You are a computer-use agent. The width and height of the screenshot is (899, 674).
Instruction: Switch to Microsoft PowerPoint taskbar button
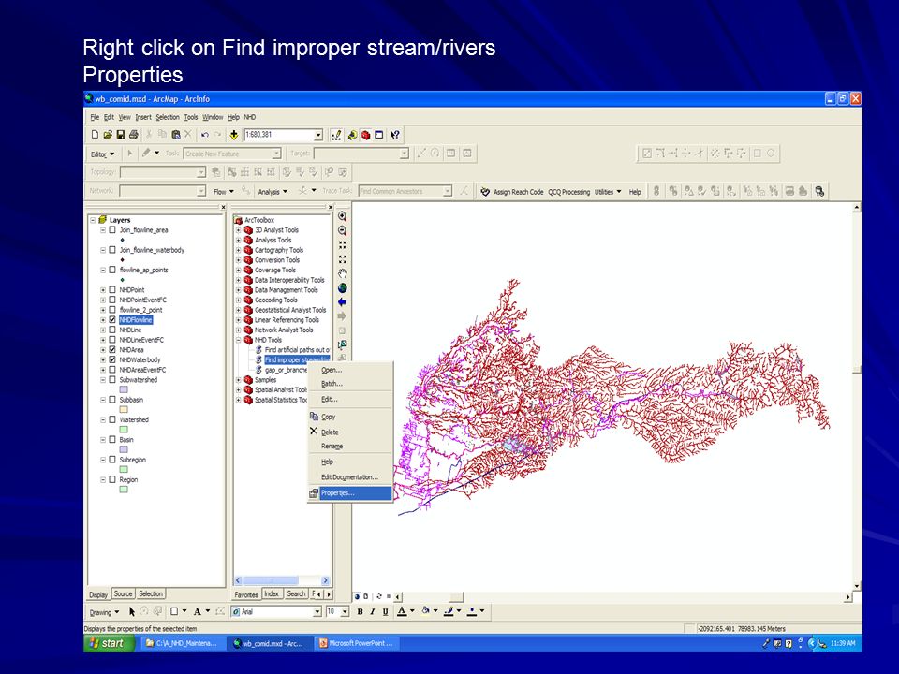click(x=356, y=643)
